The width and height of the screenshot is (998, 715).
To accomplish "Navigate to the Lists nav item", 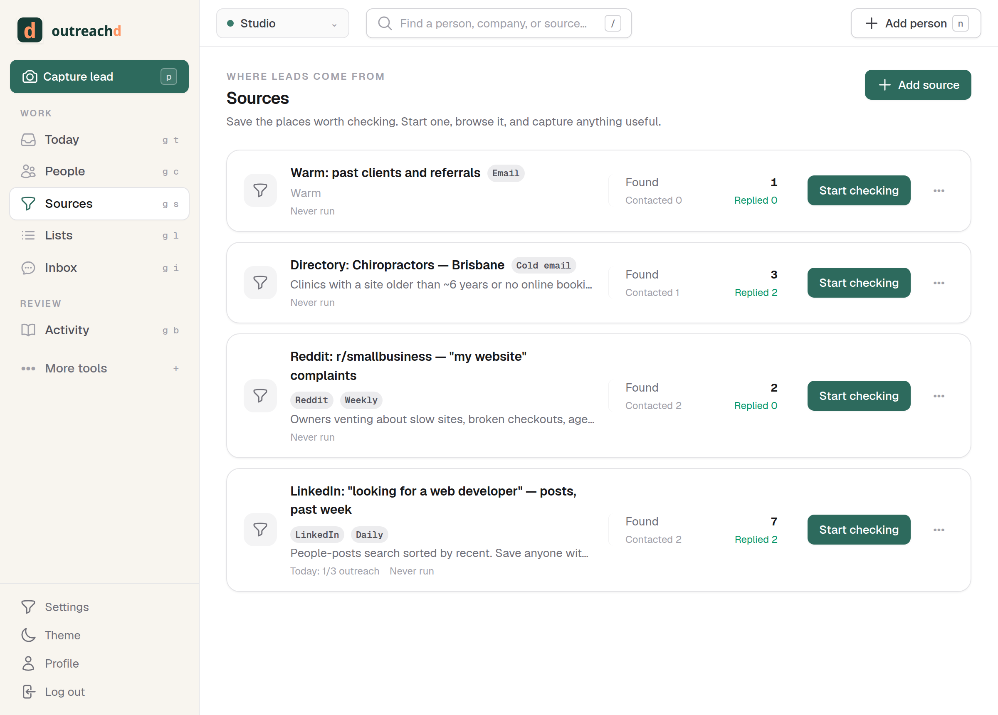I will (99, 235).
